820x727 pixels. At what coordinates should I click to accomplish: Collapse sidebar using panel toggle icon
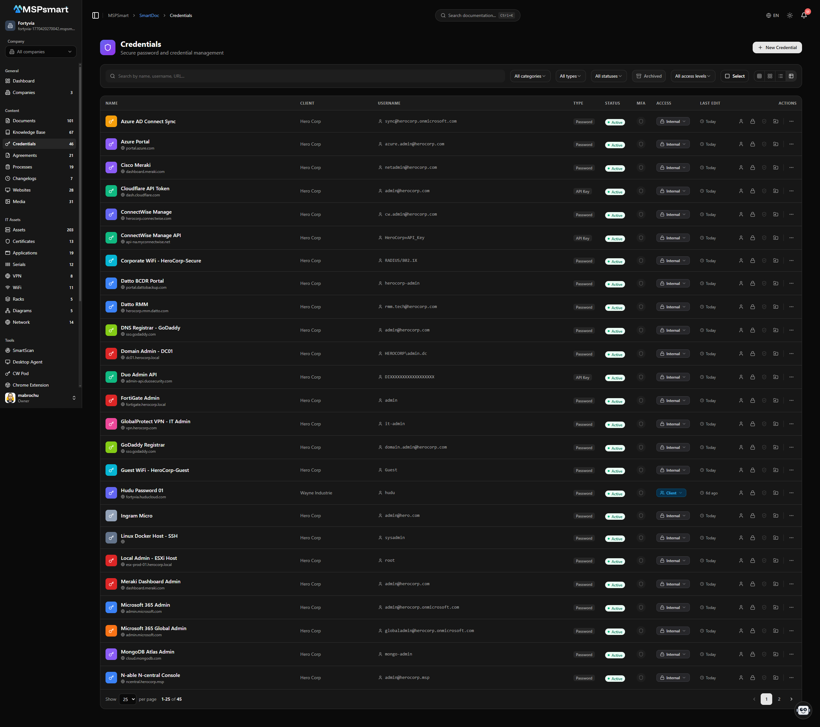pyautogui.click(x=96, y=15)
